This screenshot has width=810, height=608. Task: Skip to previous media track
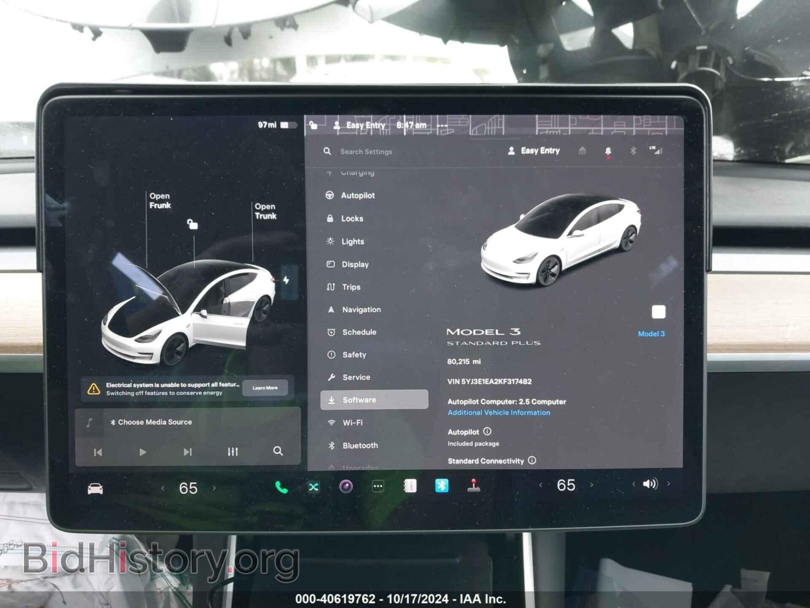pyautogui.click(x=98, y=453)
